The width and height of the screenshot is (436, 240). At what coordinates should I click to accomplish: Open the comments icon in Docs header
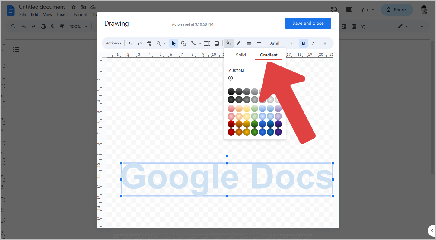point(349,10)
